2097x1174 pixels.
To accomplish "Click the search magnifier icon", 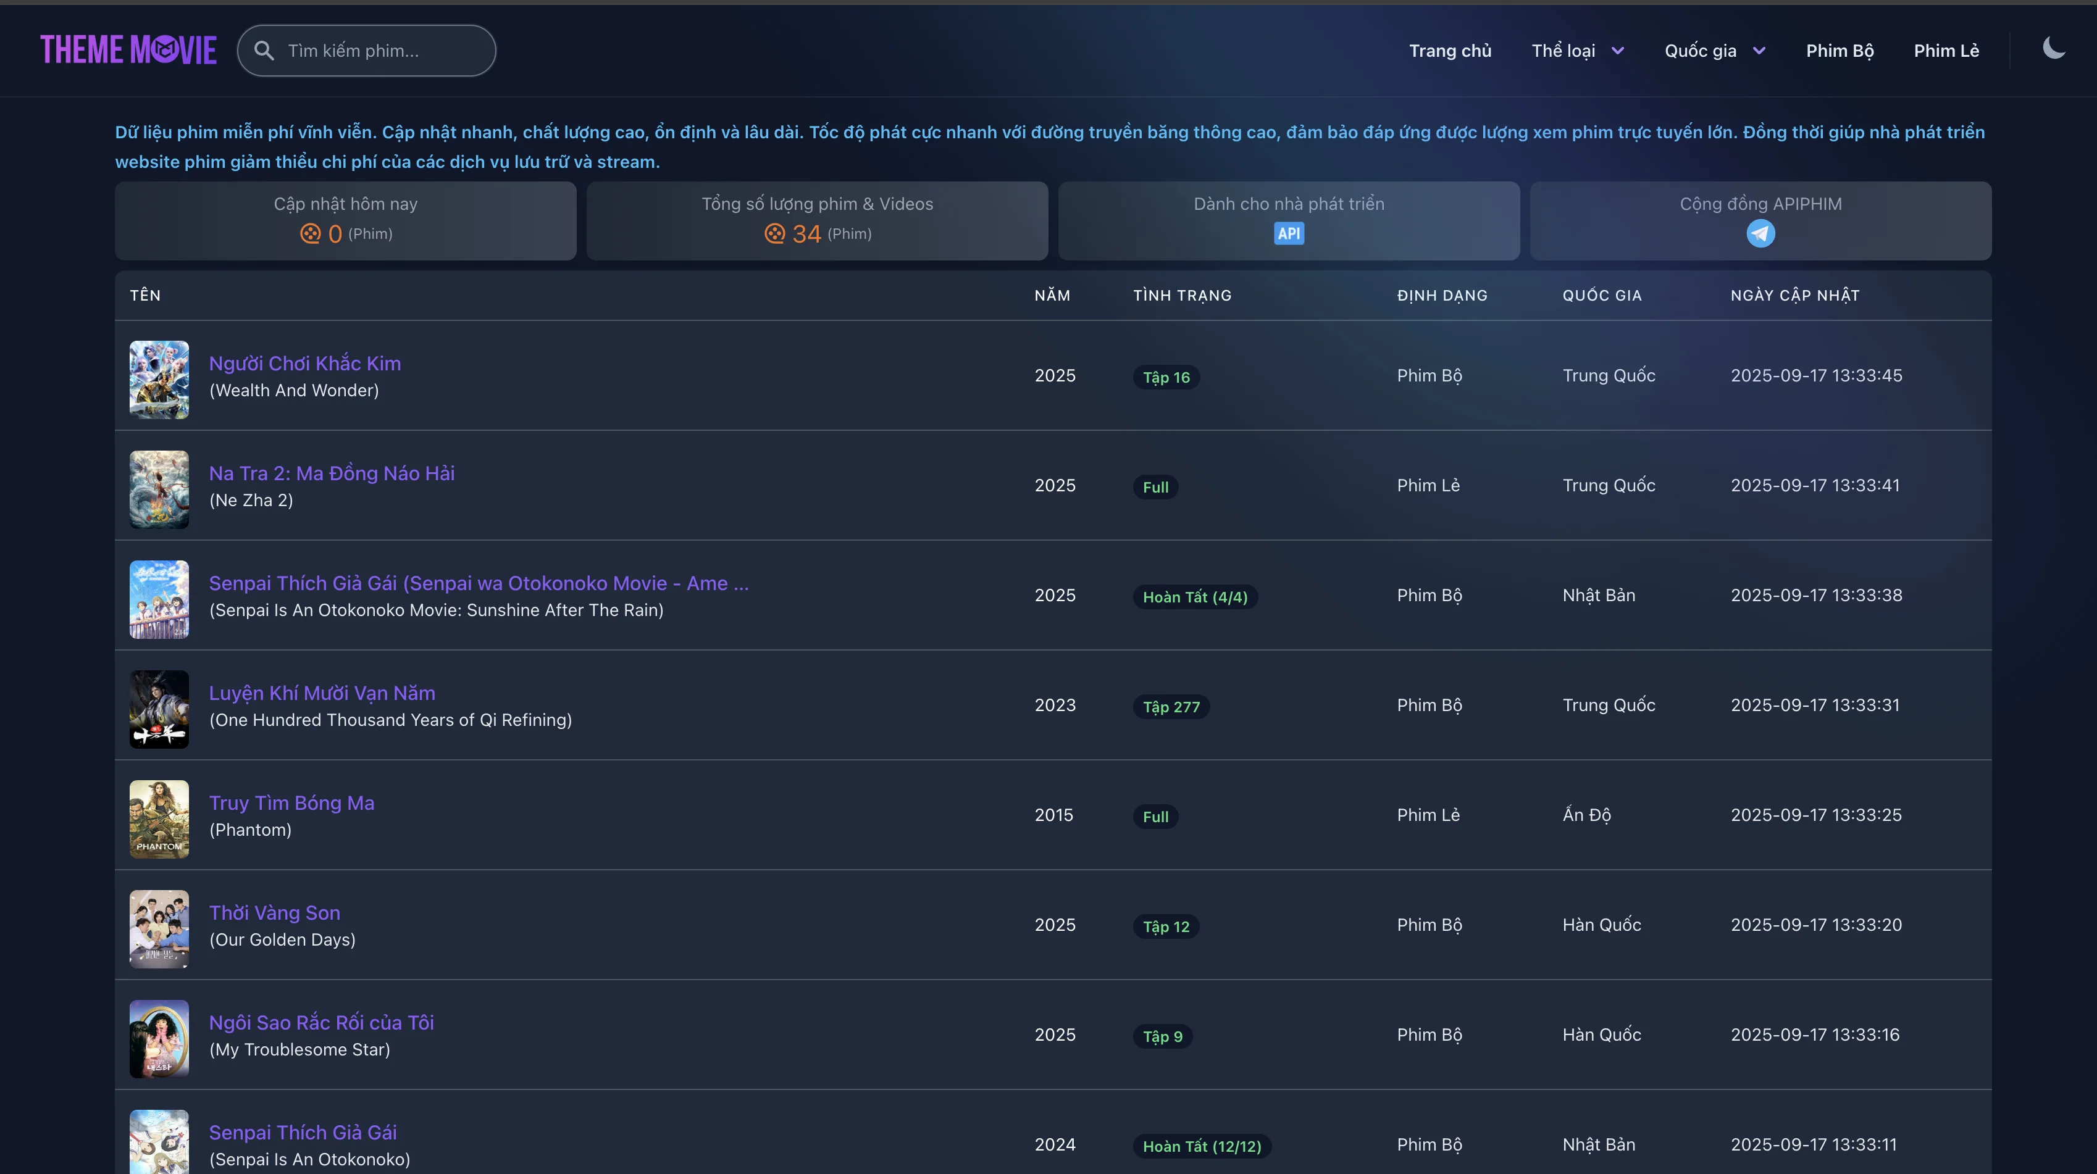I will tap(263, 51).
